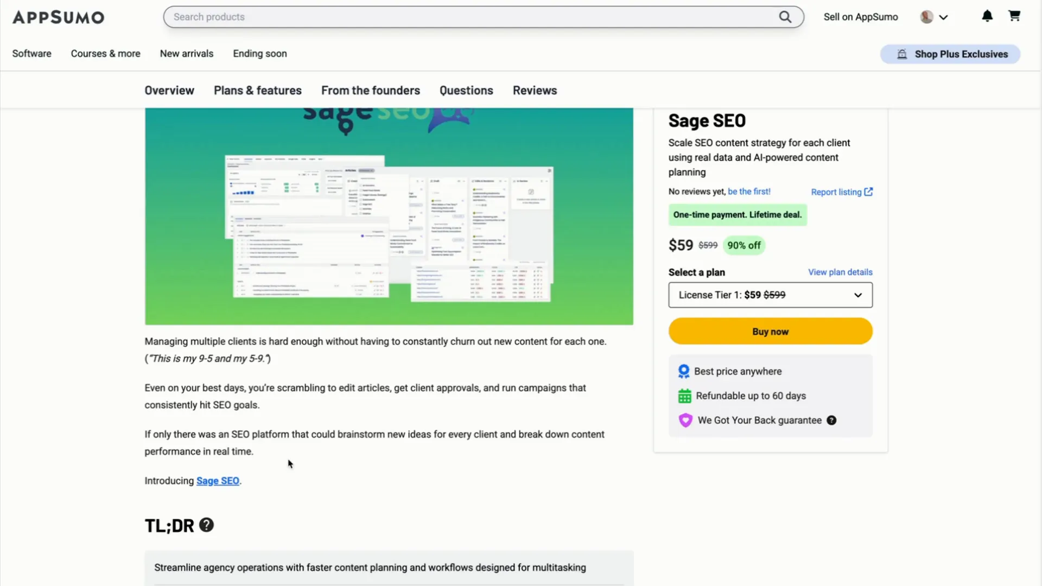Image resolution: width=1042 pixels, height=586 pixels.
Task: Open the shopping cart
Action: [x=1014, y=16]
